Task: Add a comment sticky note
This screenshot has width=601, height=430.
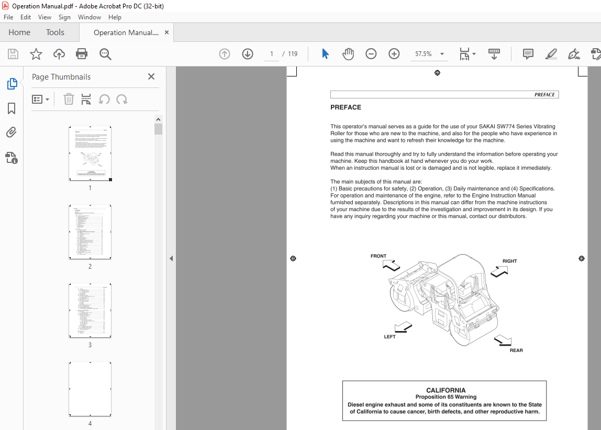Action: [x=528, y=54]
